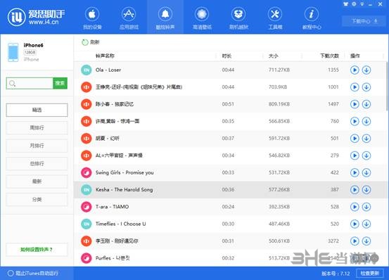This screenshot has width=389, height=280.
Task: Play the Ola - Loser ringtone
Action: [355, 70]
